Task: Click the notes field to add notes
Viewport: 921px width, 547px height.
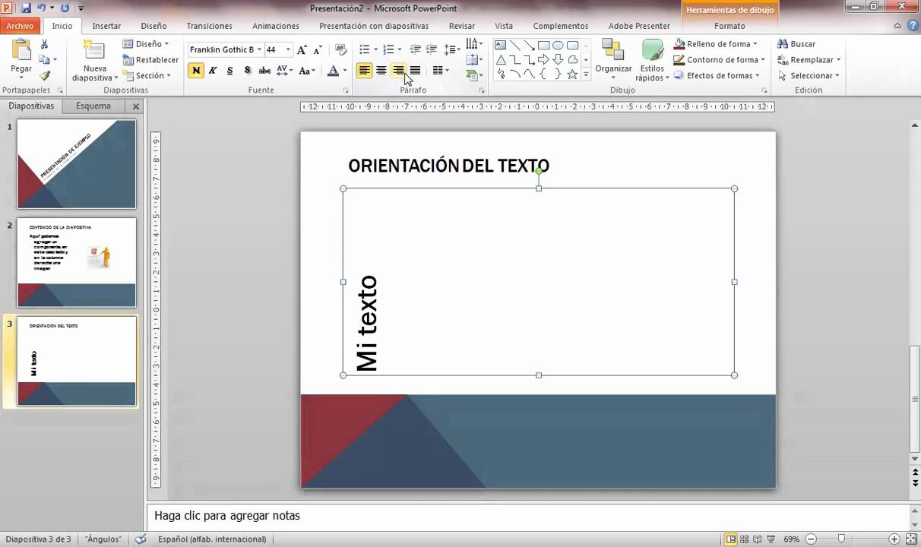Action: [527, 516]
